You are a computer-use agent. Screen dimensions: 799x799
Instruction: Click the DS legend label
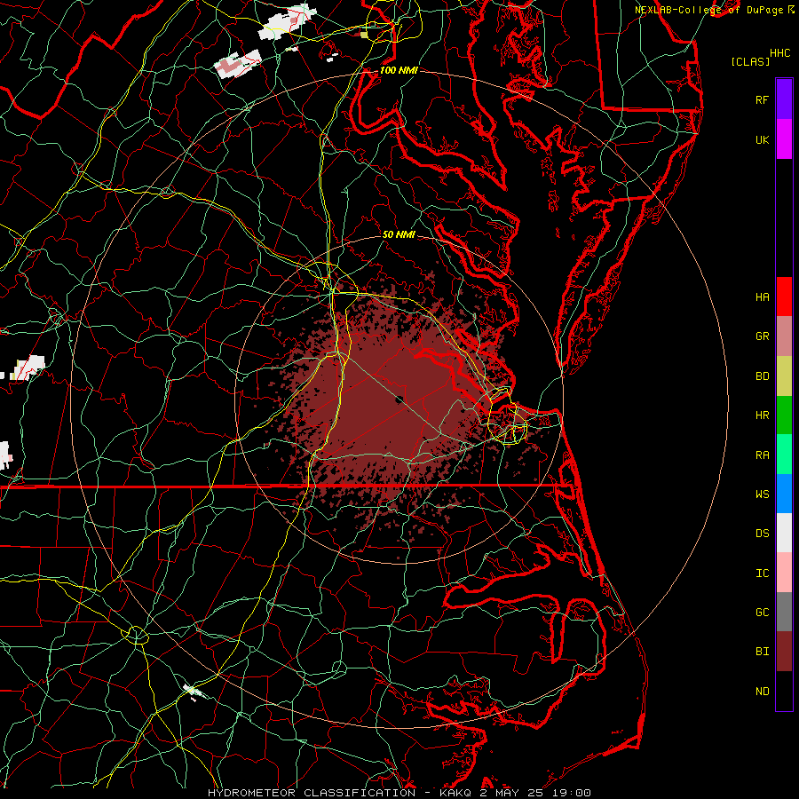(762, 534)
